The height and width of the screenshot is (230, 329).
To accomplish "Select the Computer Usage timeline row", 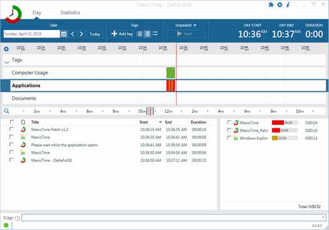I will [x=164, y=73].
